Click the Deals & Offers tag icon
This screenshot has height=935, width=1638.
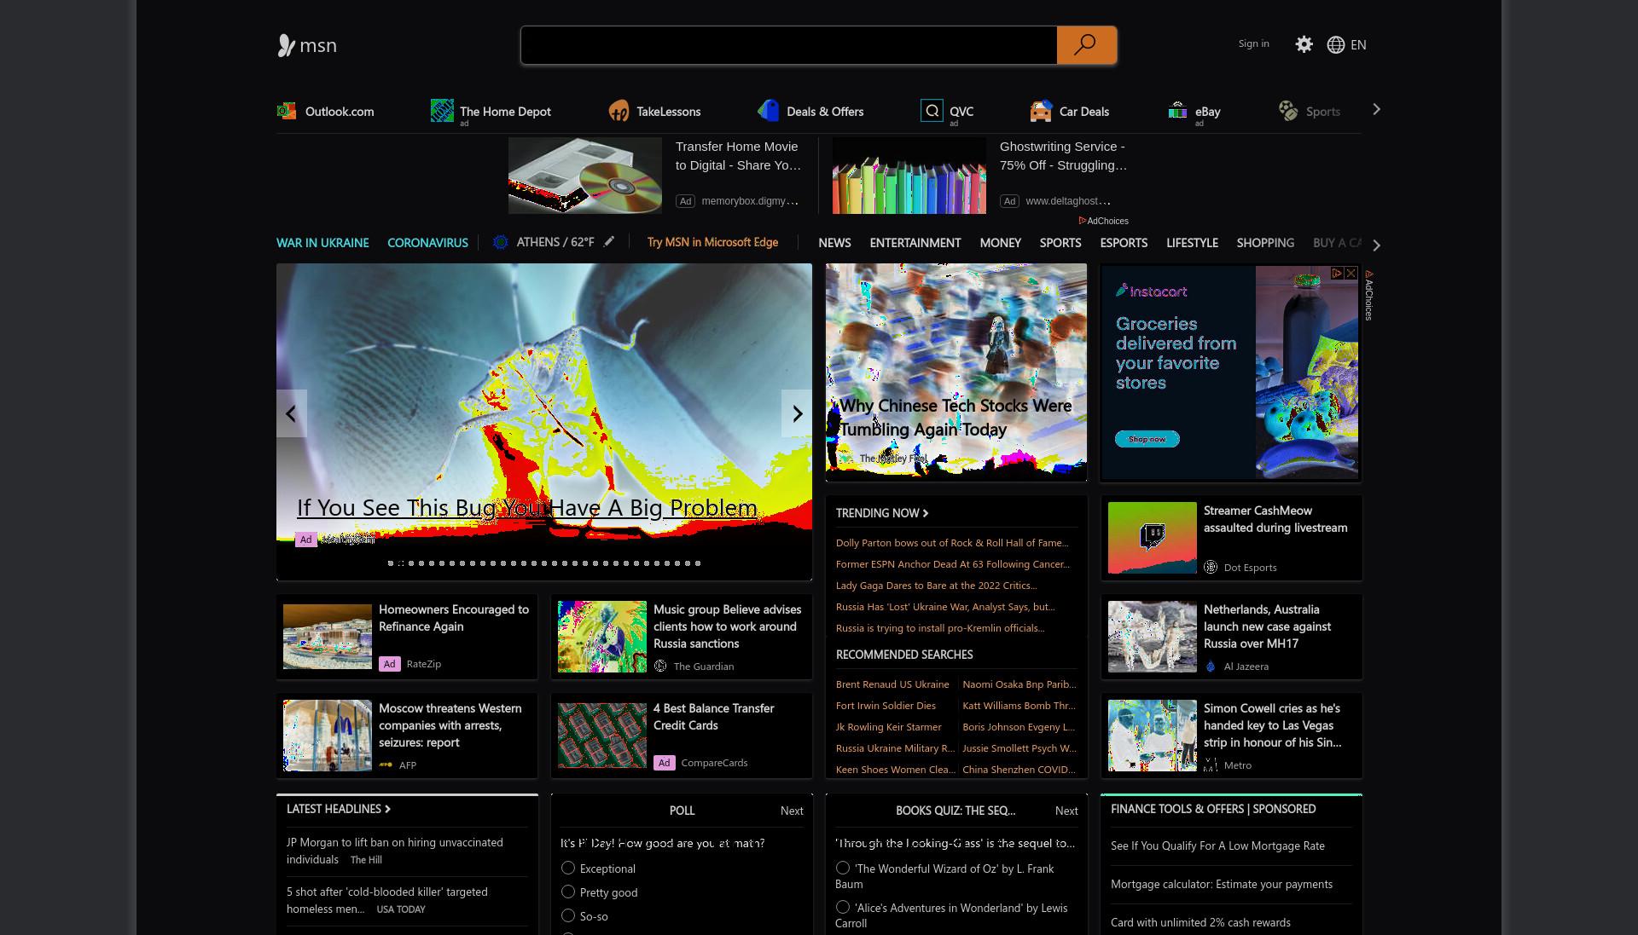(x=769, y=111)
